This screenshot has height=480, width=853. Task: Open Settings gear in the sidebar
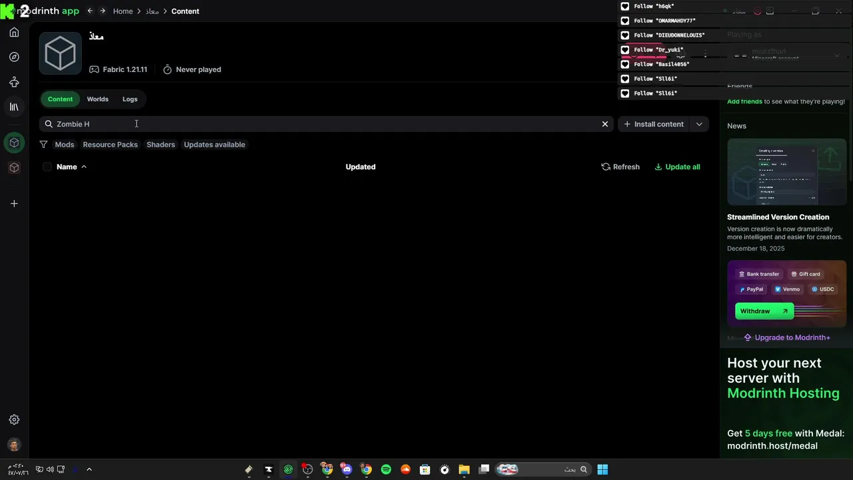coord(14,420)
